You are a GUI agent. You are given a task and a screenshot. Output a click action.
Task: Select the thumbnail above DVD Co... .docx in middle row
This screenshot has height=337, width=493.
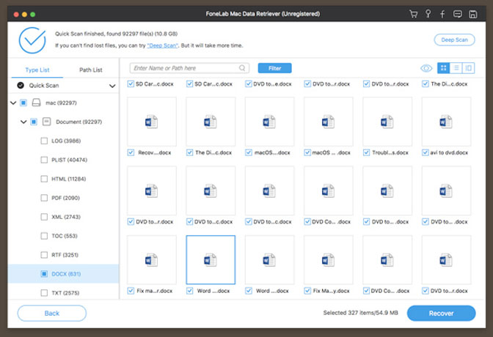(328, 190)
